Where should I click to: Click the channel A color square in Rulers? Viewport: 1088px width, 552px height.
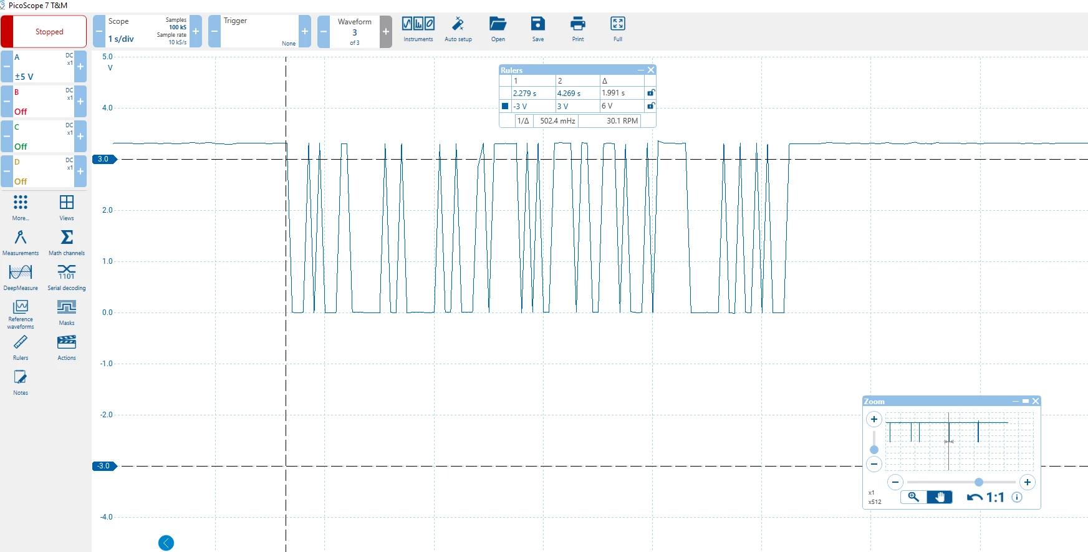click(x=505, y=106)
